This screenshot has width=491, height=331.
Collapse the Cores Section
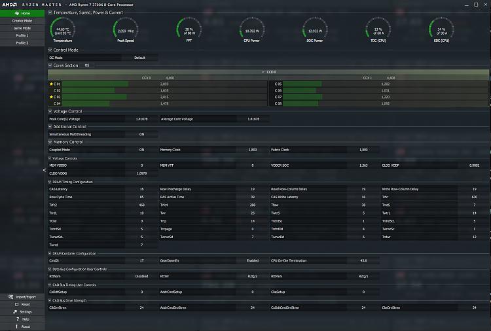[x=50, y=65]
